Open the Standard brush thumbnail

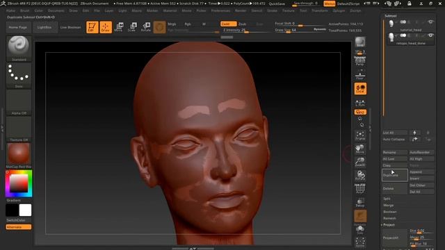click(x=19, y=49)
